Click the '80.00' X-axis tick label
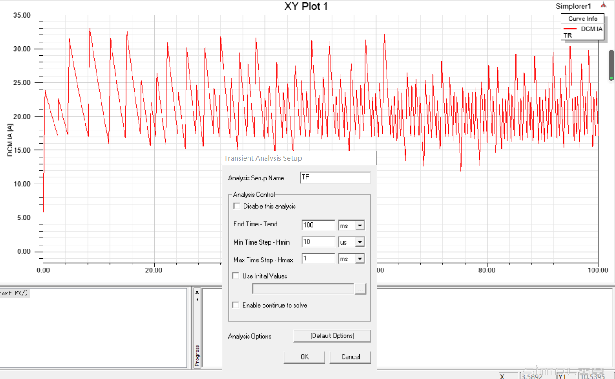615x379 pixels. (x=487, y=269)
